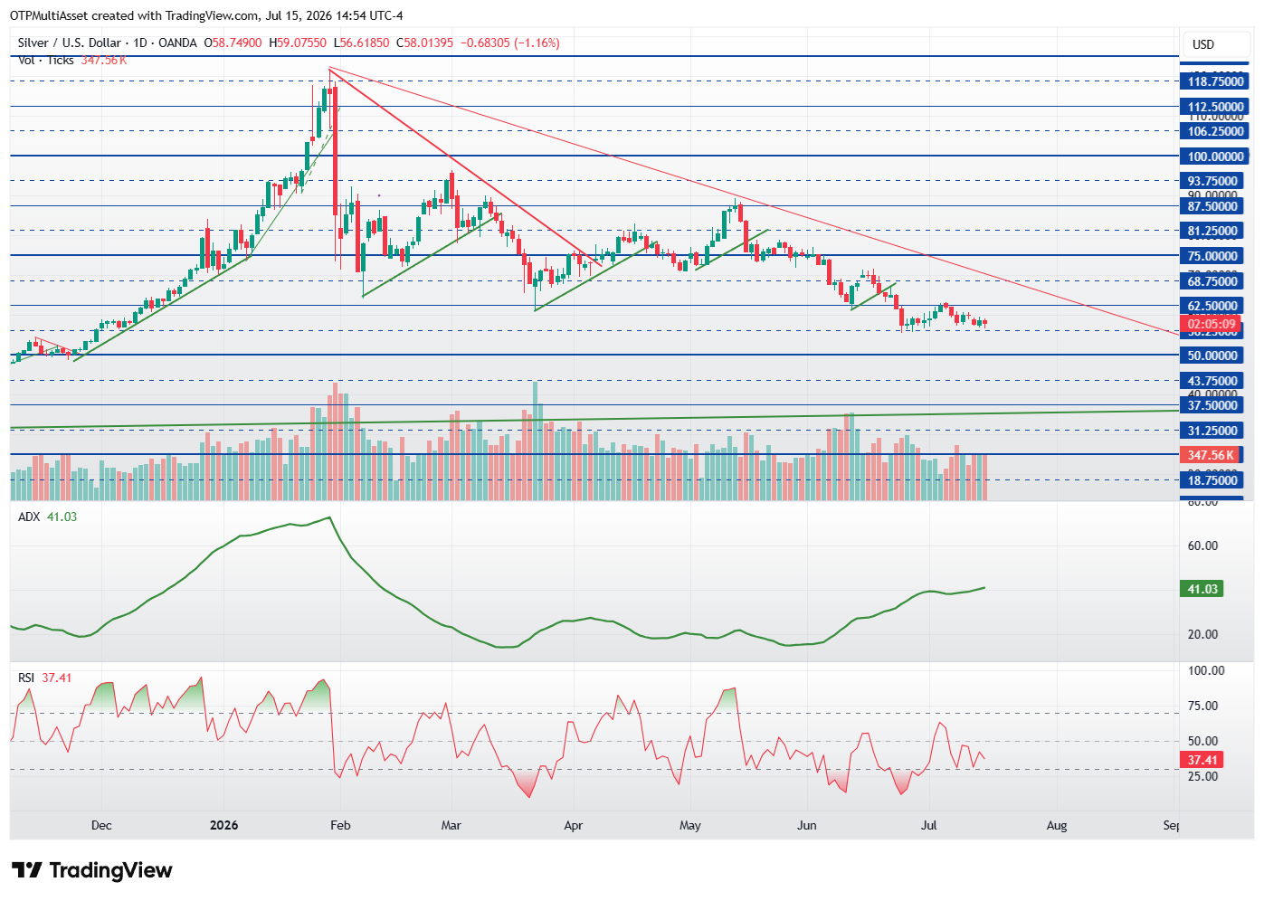Click the Feb label on time axis
Image resolution: width=1264 pixels, height=901 pixels.
[x=340, y=825]
